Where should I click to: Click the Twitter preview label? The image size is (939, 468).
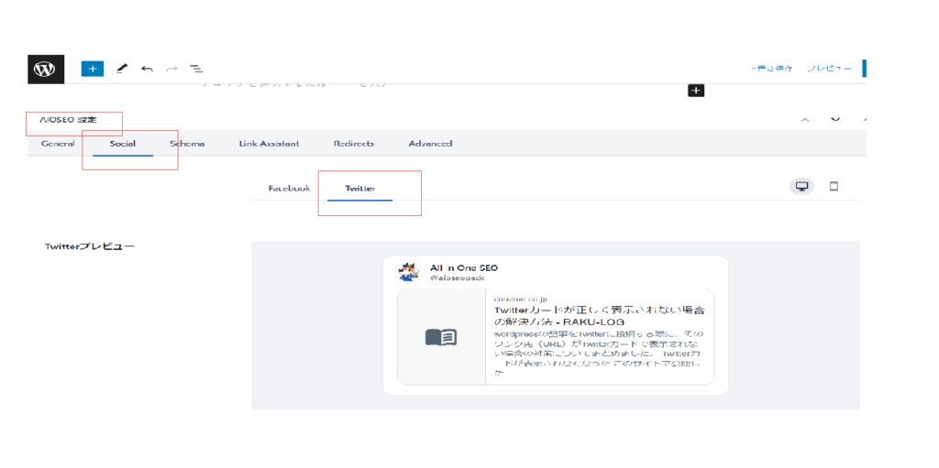pyautogui.click(x=90, y=246)
